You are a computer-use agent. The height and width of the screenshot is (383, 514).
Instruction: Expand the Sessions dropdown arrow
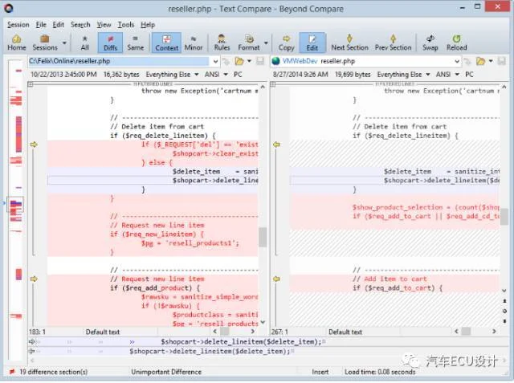64,43
